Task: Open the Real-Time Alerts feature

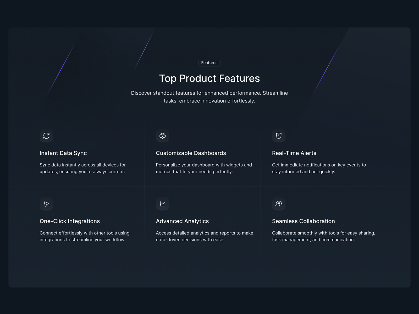Action: 294,153
